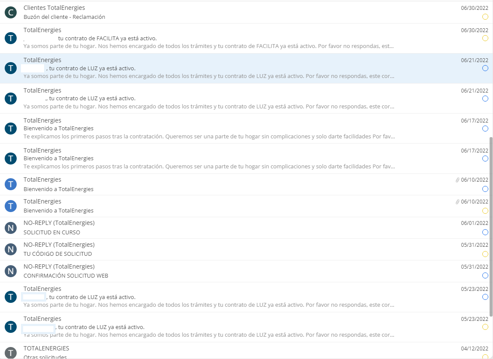Viewport: 493px width, 359px height.
Task: Click the T avatar of the highlighted LUZ email
Action: (11, 68)
